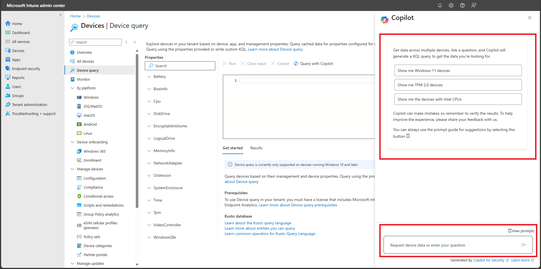Click down arrow of devices menu scrollbar
This screenshot has width=541, height=269.
[x=137, y=265]
